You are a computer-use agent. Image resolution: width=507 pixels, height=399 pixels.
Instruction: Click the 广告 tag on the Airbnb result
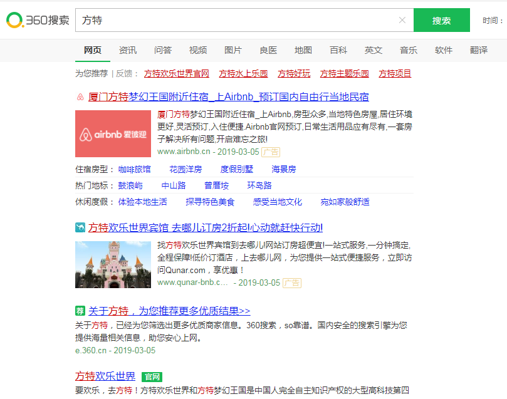tap(271, 152)
